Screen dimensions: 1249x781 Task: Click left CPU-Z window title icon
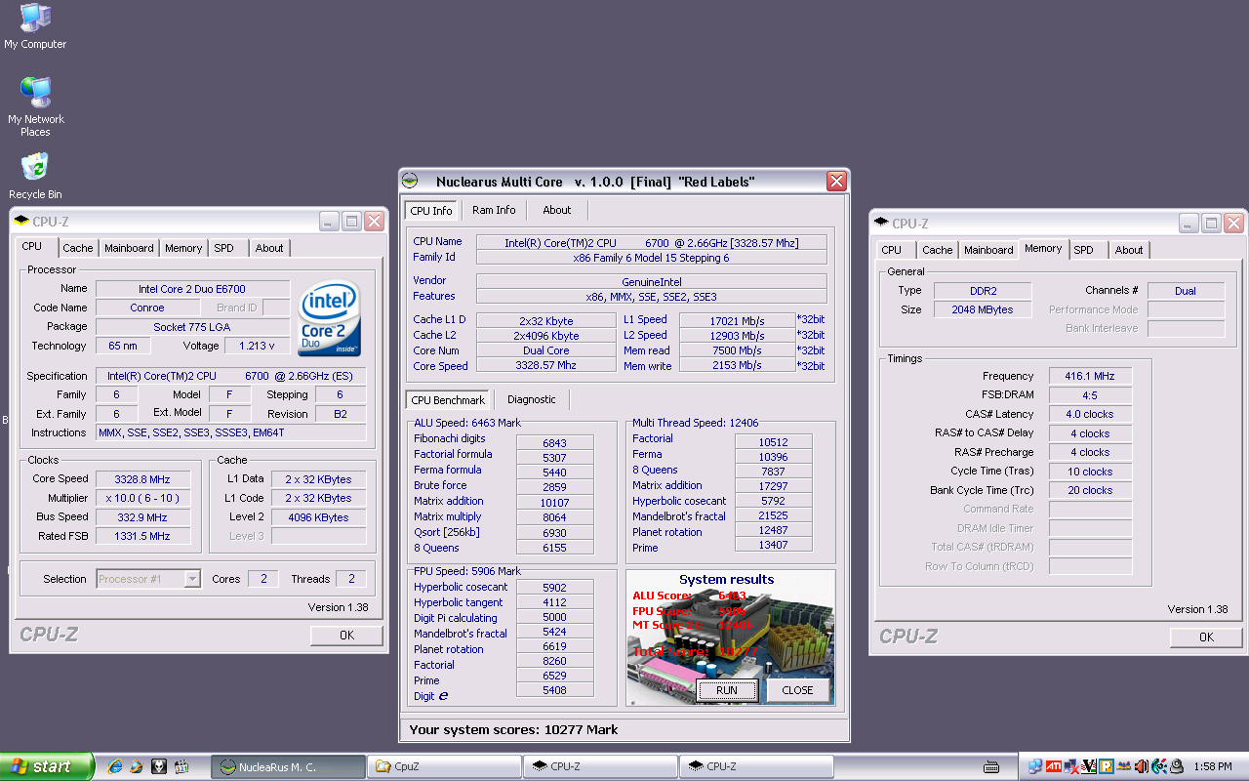(20, 222)
